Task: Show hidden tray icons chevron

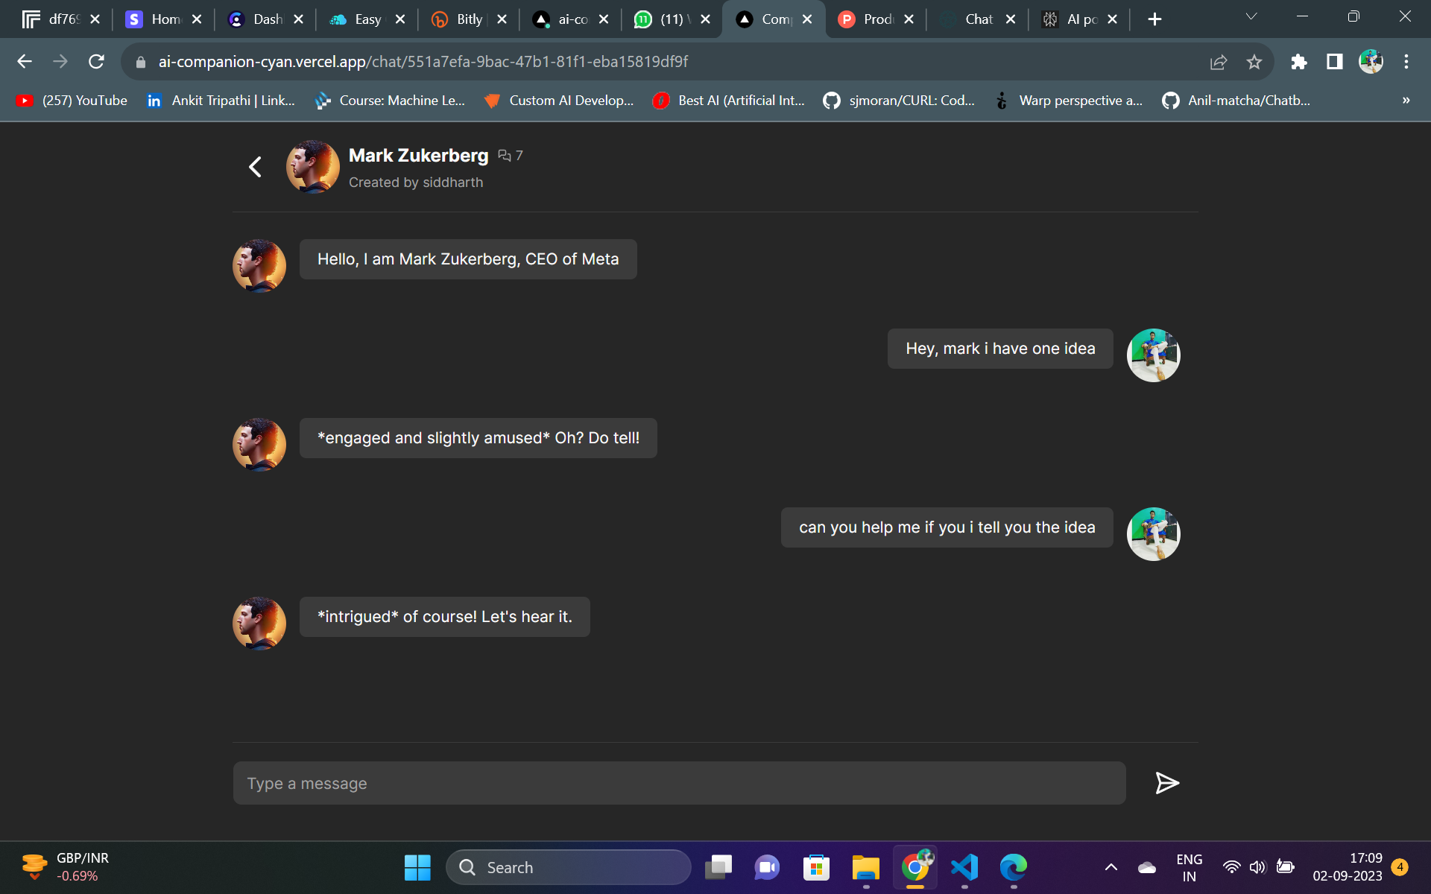Action: 1111,867
